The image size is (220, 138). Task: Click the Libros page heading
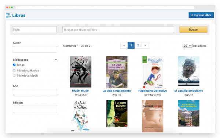click(x=19, y=15)
